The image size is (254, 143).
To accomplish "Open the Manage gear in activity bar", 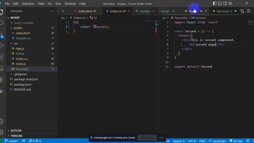I will tap(2, 132).
